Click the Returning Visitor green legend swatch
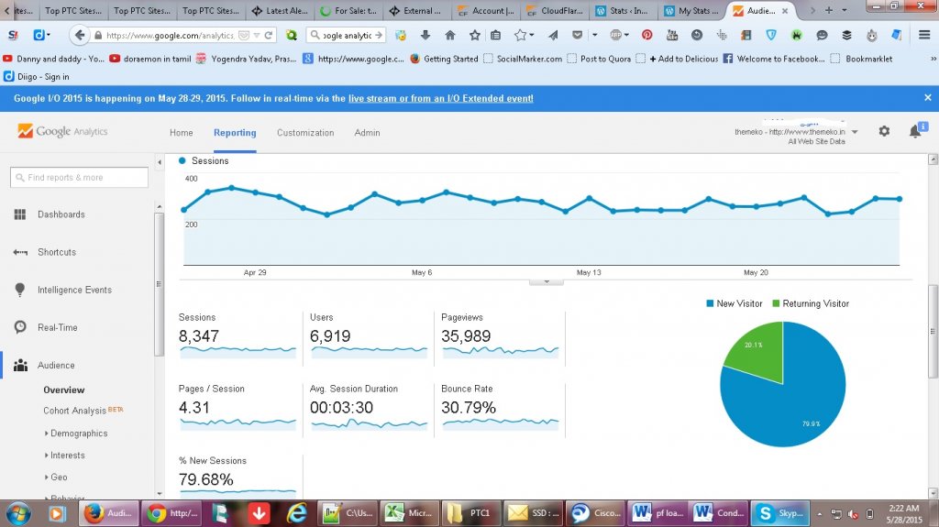 pos(776,303)
